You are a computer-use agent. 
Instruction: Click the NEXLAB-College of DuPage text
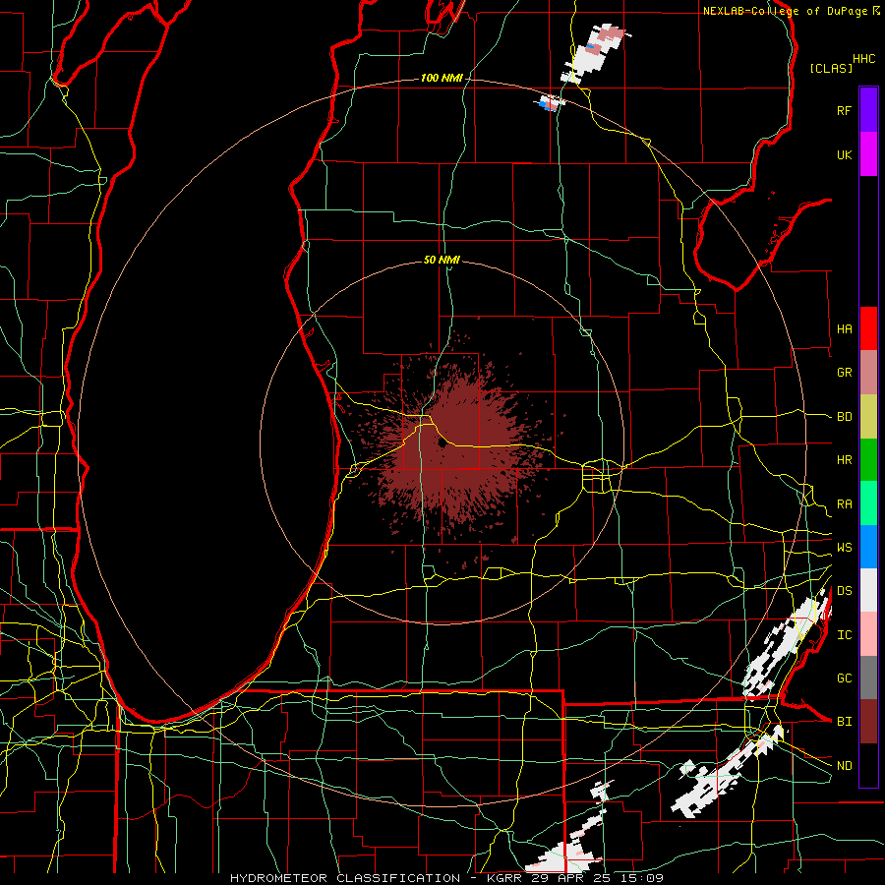click(x=785, y=11)
